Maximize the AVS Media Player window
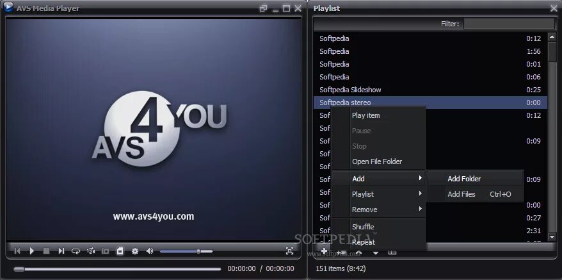The width and height of the screenshot is (562, 280). point(286,8)
